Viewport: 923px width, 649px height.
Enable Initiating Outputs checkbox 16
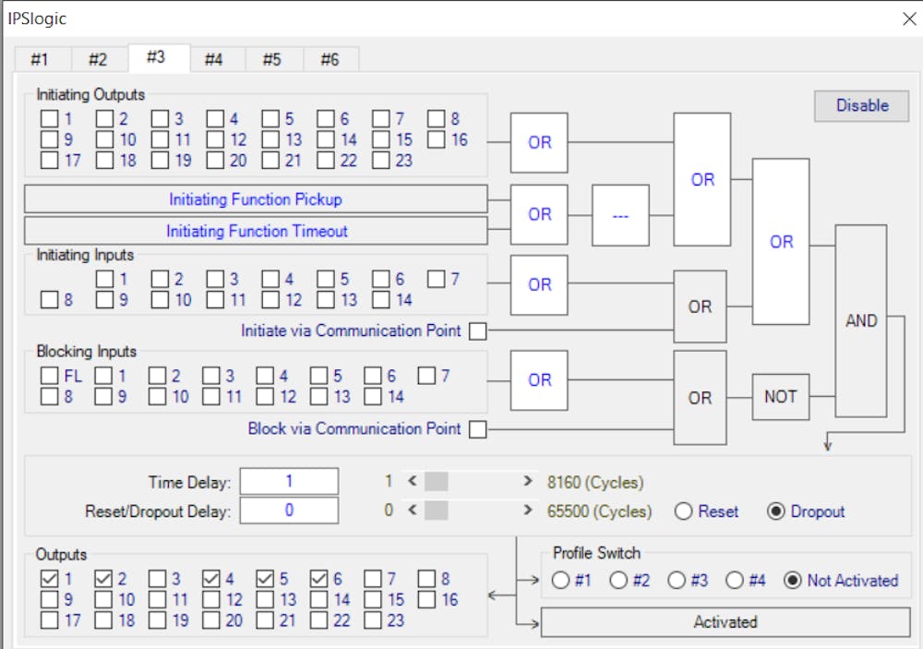(437, 139)
